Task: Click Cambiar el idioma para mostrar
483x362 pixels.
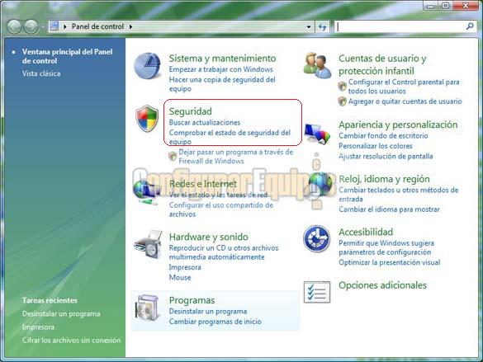Action: (389, 209)
